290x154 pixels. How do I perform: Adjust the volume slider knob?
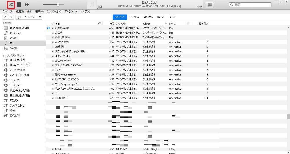tap(58, 5)
